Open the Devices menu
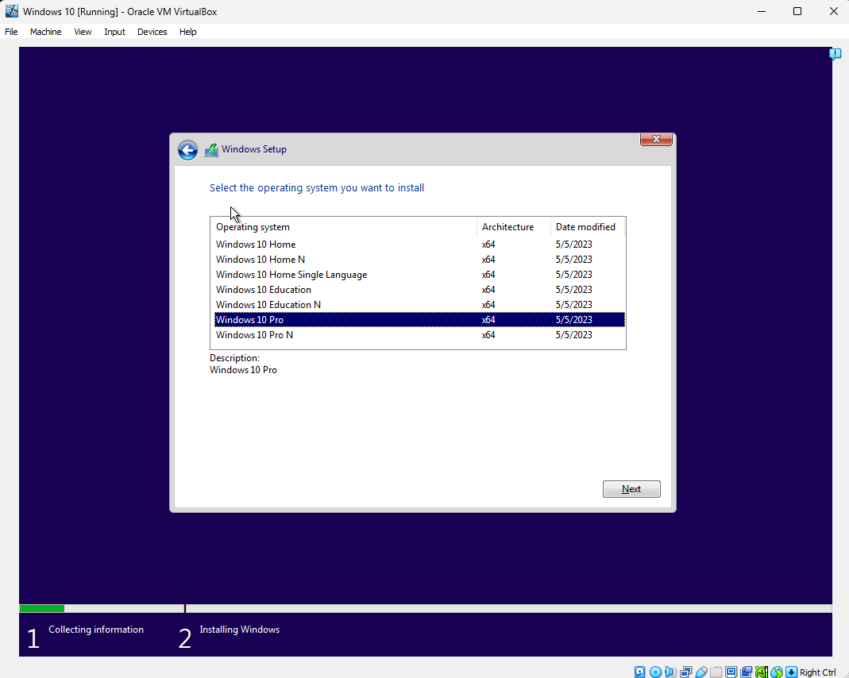 (x=152, y=32)
